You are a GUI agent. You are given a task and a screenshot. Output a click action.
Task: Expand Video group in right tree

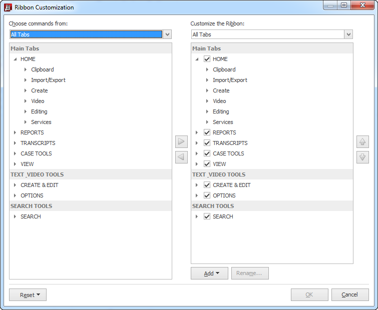click(207, 101)
